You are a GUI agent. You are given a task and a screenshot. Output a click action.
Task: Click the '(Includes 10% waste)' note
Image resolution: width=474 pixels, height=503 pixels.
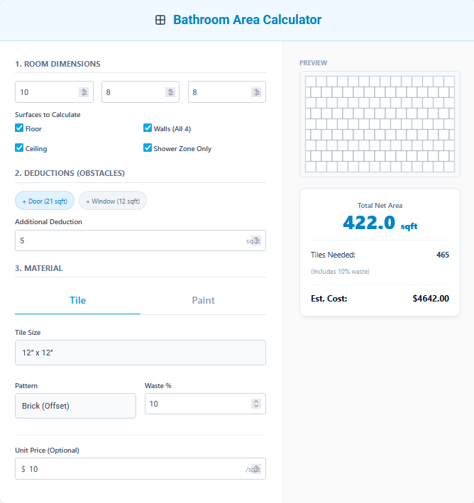(x=340, y=272)
